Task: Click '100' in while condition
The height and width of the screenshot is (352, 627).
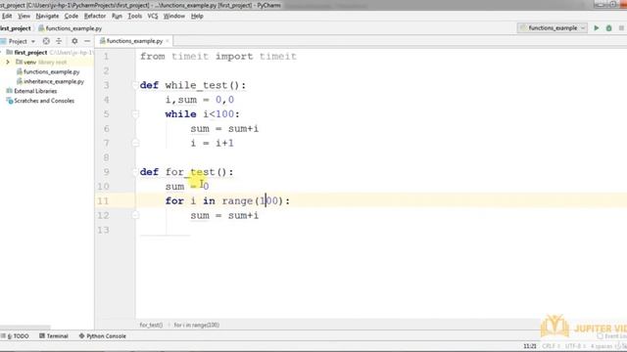Action: (224, 114)
